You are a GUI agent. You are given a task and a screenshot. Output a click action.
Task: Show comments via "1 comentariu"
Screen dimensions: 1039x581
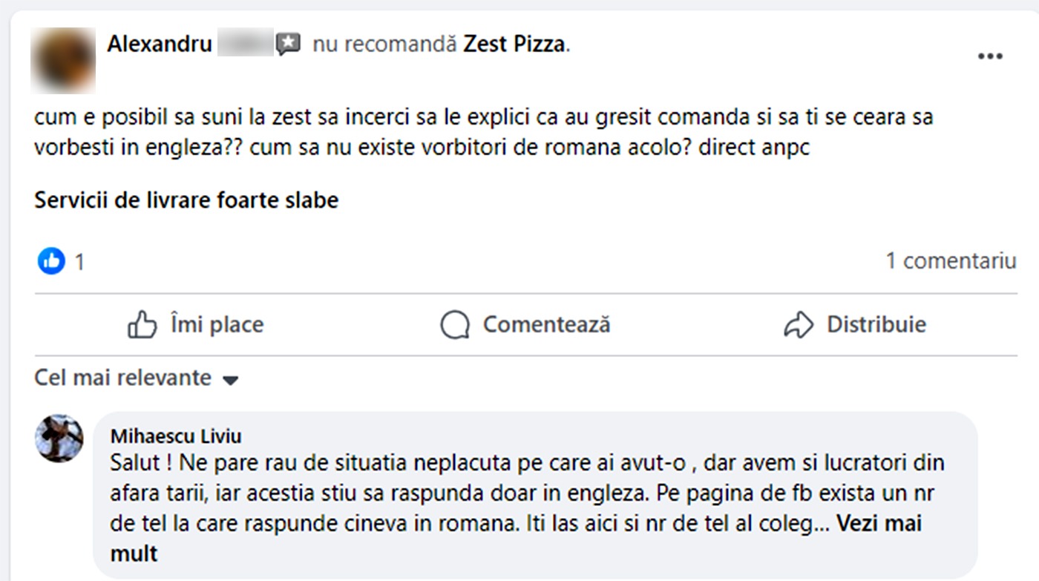(x=951, y=261)
